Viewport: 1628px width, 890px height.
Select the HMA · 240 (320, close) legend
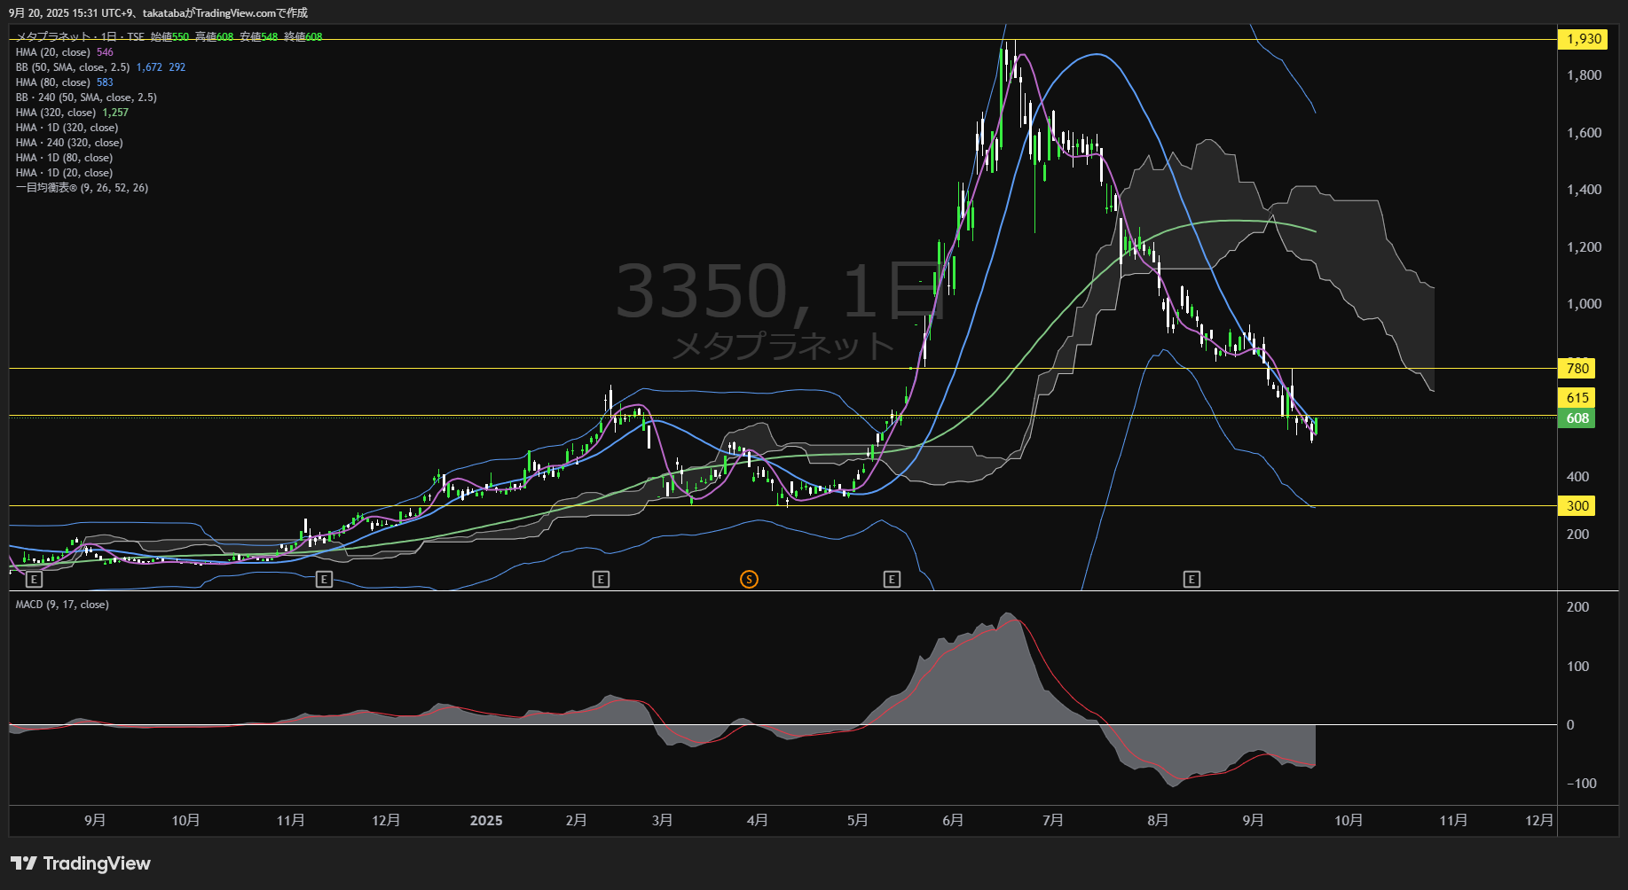coord(69,143)
